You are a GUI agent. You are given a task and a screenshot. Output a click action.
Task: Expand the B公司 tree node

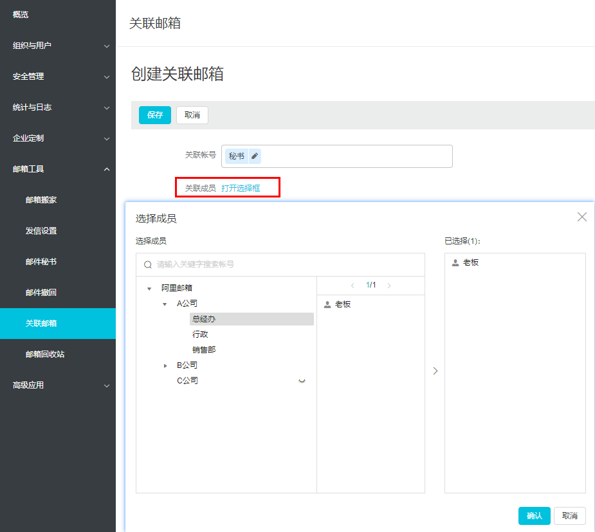tap(165, 365)
